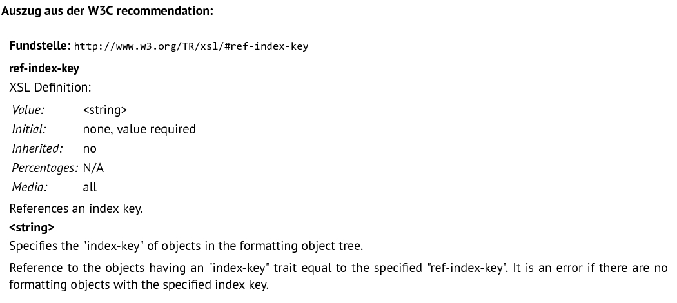Click the line 'formatting objects with the specified index key.'

pyautogui.click(x=139, y=285)
